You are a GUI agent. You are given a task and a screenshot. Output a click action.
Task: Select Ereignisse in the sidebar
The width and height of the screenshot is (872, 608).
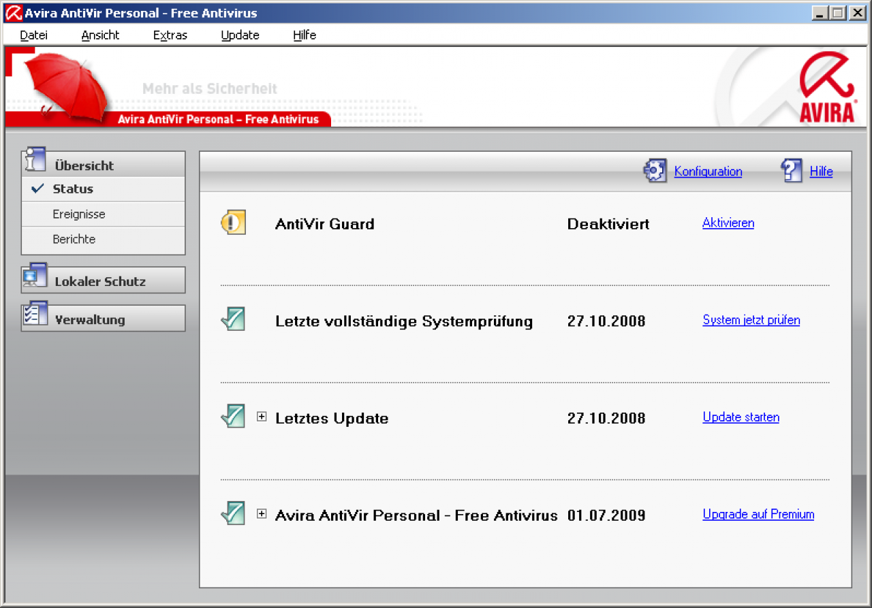104,214
